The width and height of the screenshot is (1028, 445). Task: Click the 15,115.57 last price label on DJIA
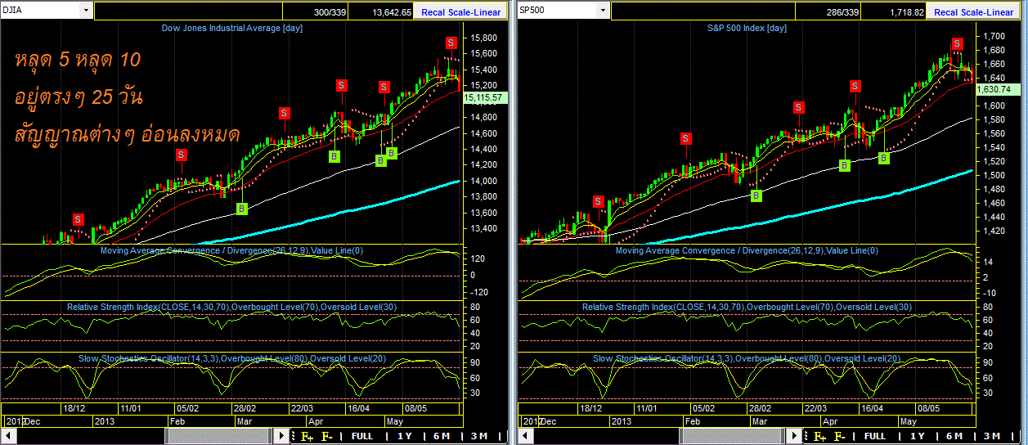(486, 97)
